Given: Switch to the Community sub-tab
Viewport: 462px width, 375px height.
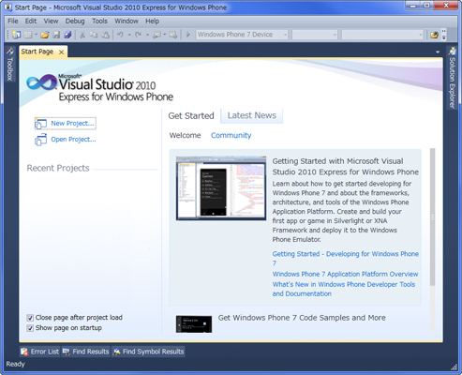Looking at the screenshot, I should coord(231,135).
